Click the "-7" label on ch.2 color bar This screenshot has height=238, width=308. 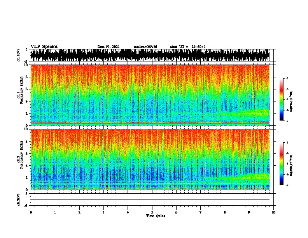tap(287, 185)
